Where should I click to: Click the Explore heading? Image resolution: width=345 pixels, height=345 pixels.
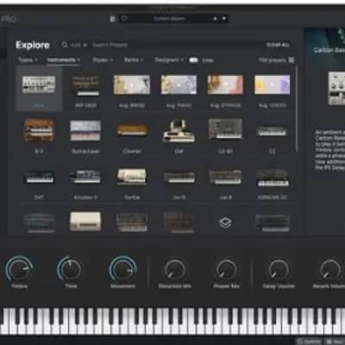click(33, 45)
